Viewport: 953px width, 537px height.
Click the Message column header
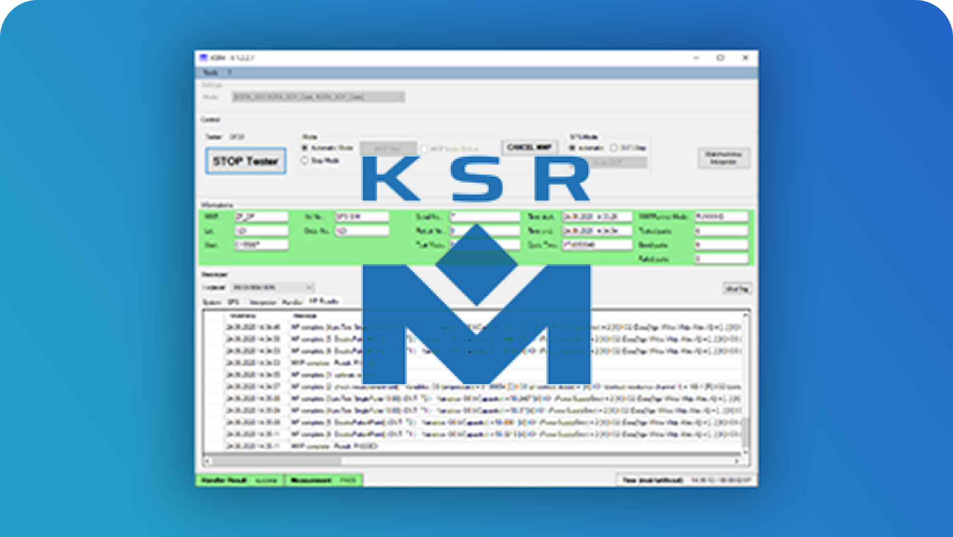(305, 316)
